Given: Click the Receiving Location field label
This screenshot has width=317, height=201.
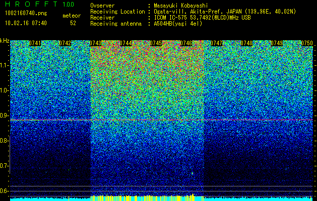Looking at the screenshot, I should (117, 12).
